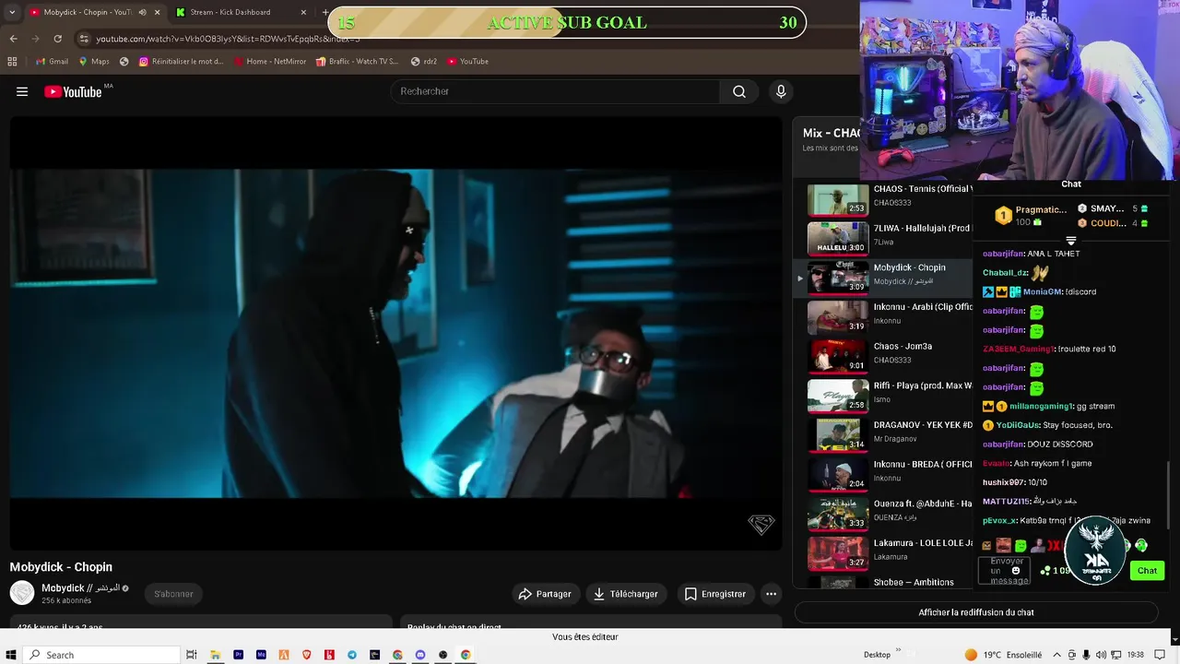This screenshot has height=664, width=1180.
Task: Play Rifi - Playa playlist item
Action: pos(885,397)
